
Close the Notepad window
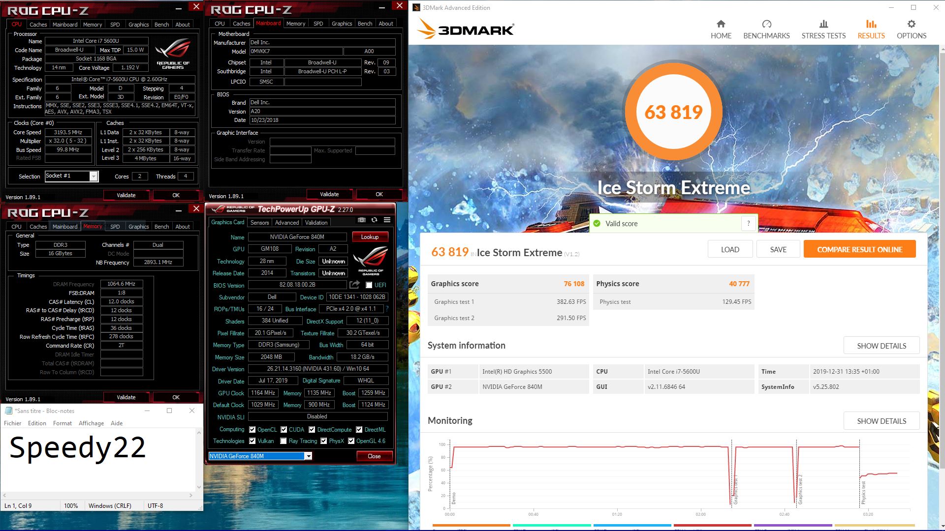pyautogui.click(x=192, y=411)
